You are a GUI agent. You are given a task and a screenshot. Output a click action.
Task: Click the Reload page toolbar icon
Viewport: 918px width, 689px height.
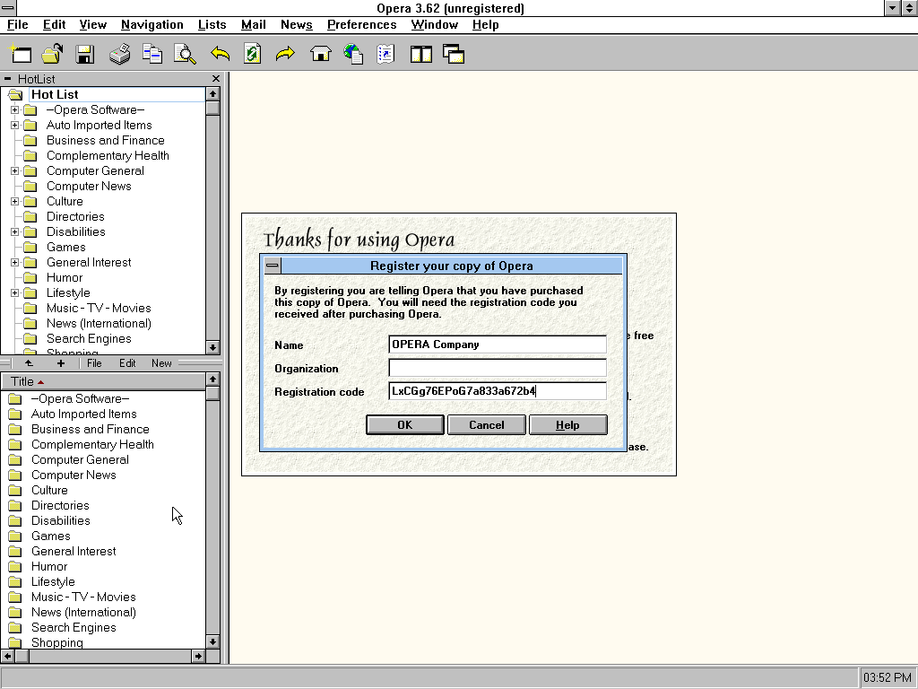click(252, 54)
